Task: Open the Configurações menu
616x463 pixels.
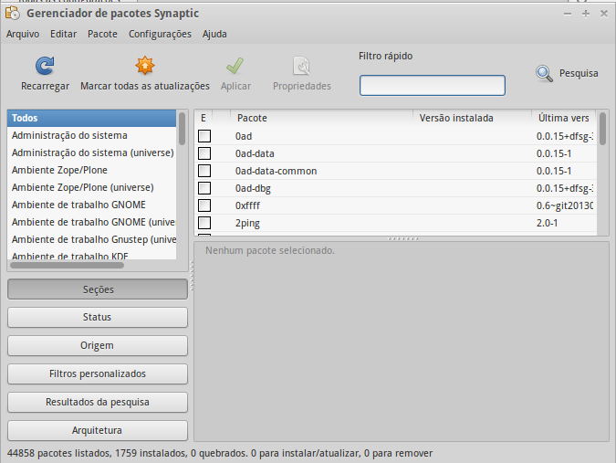Action: (160, 34)
